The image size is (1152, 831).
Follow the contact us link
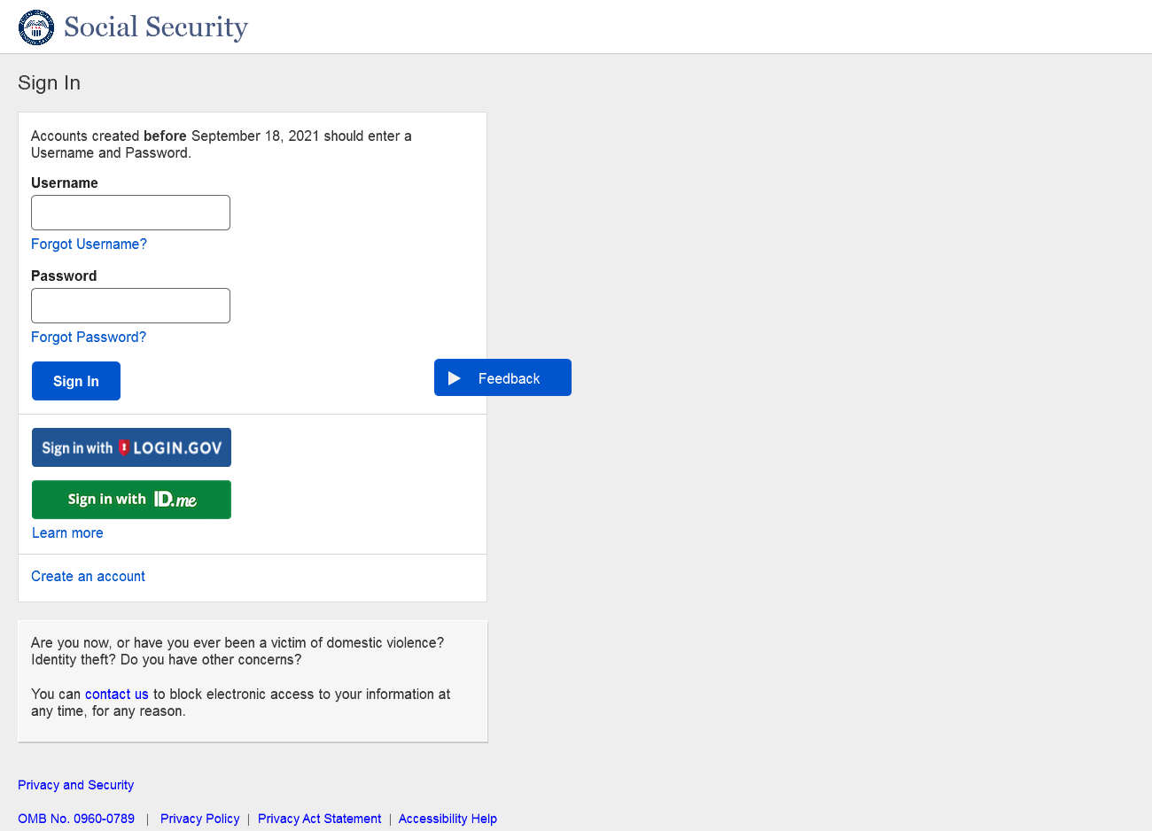click(x=116, y=695)
